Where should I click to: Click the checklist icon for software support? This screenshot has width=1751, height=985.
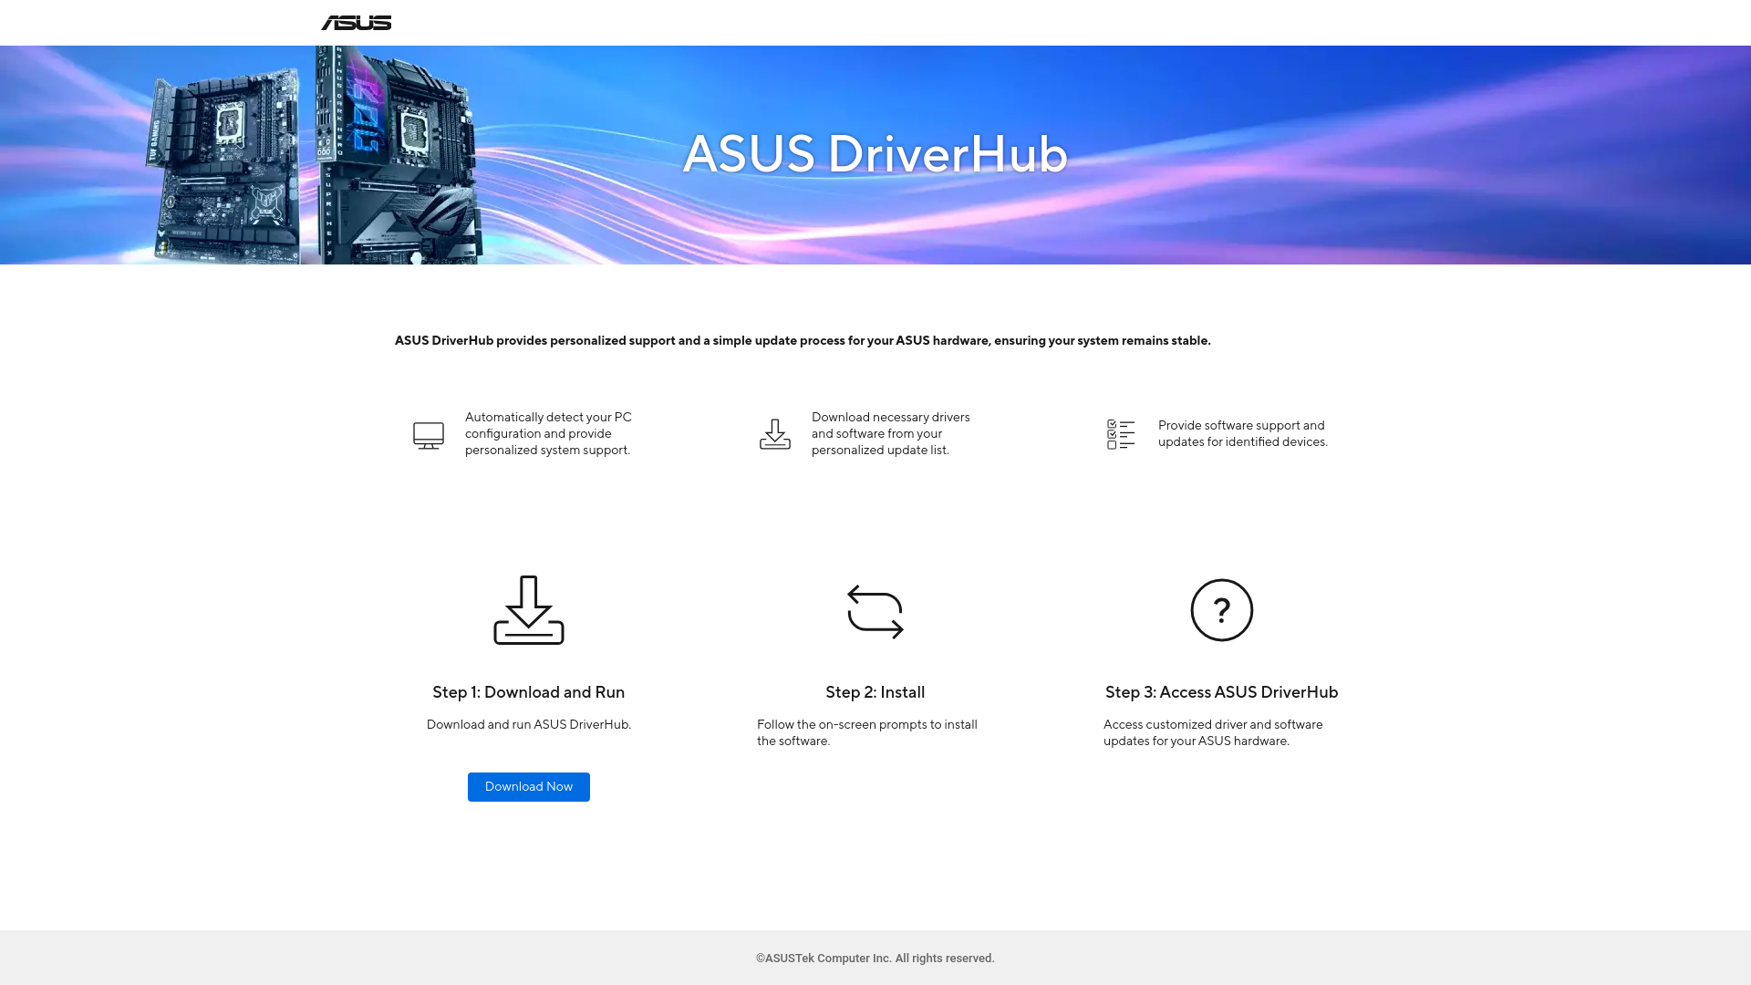coord(1121,434)
